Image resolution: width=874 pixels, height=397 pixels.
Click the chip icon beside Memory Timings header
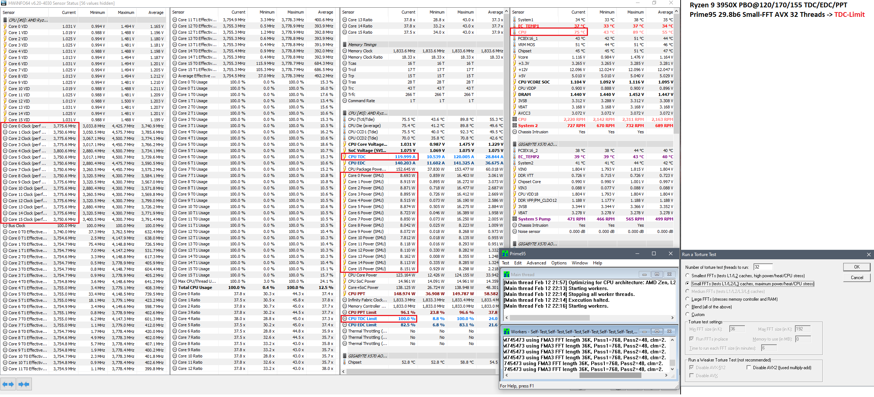click(345, 45)
